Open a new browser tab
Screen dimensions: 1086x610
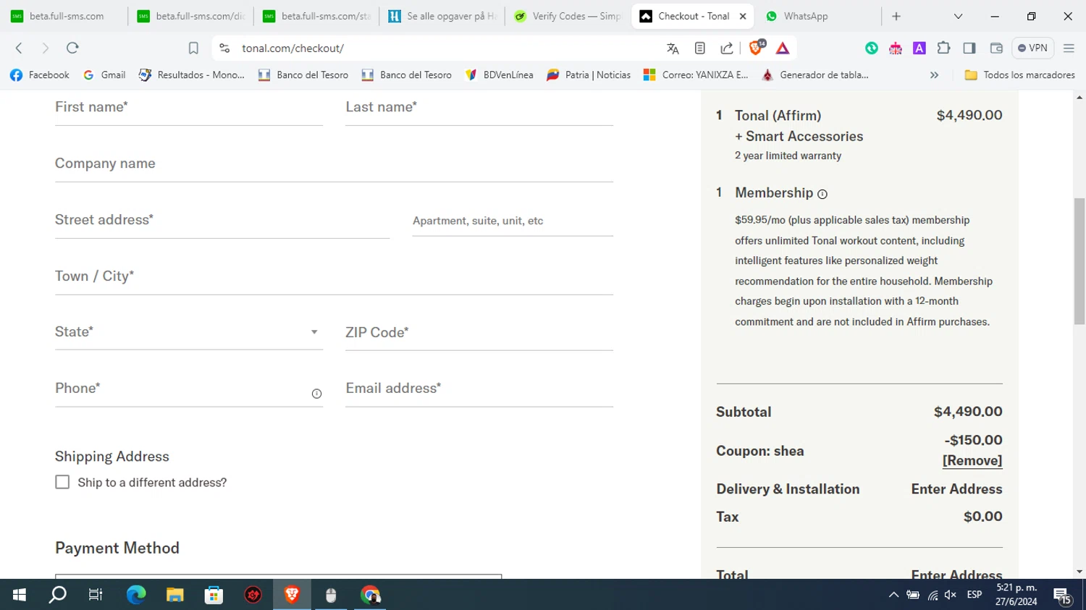[x=896, y=16]
